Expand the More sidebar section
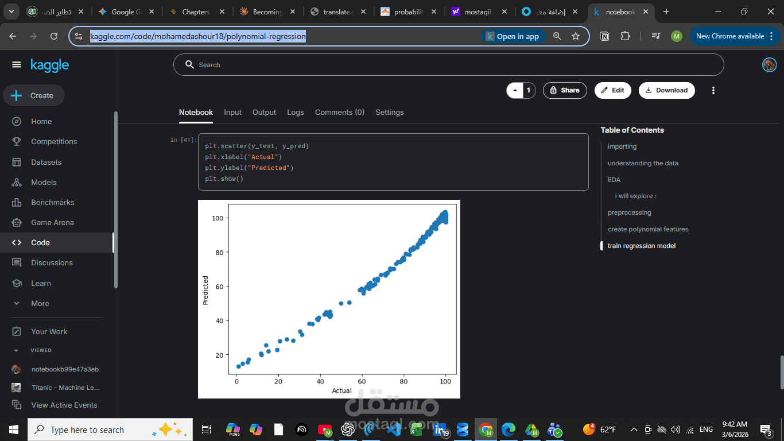Image resolution: width=784 pixels, height=441 pixels. point(40,303)
